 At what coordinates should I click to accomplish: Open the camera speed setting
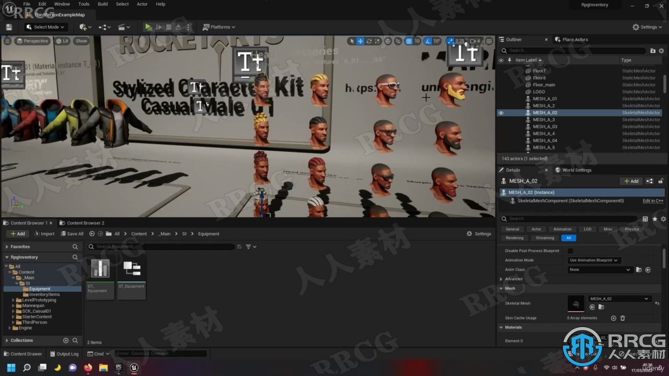point(475,41)
